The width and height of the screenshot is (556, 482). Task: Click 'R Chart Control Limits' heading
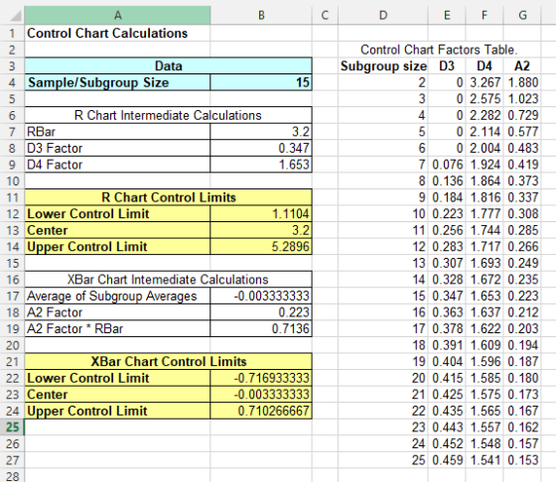(x=169, y=197)
